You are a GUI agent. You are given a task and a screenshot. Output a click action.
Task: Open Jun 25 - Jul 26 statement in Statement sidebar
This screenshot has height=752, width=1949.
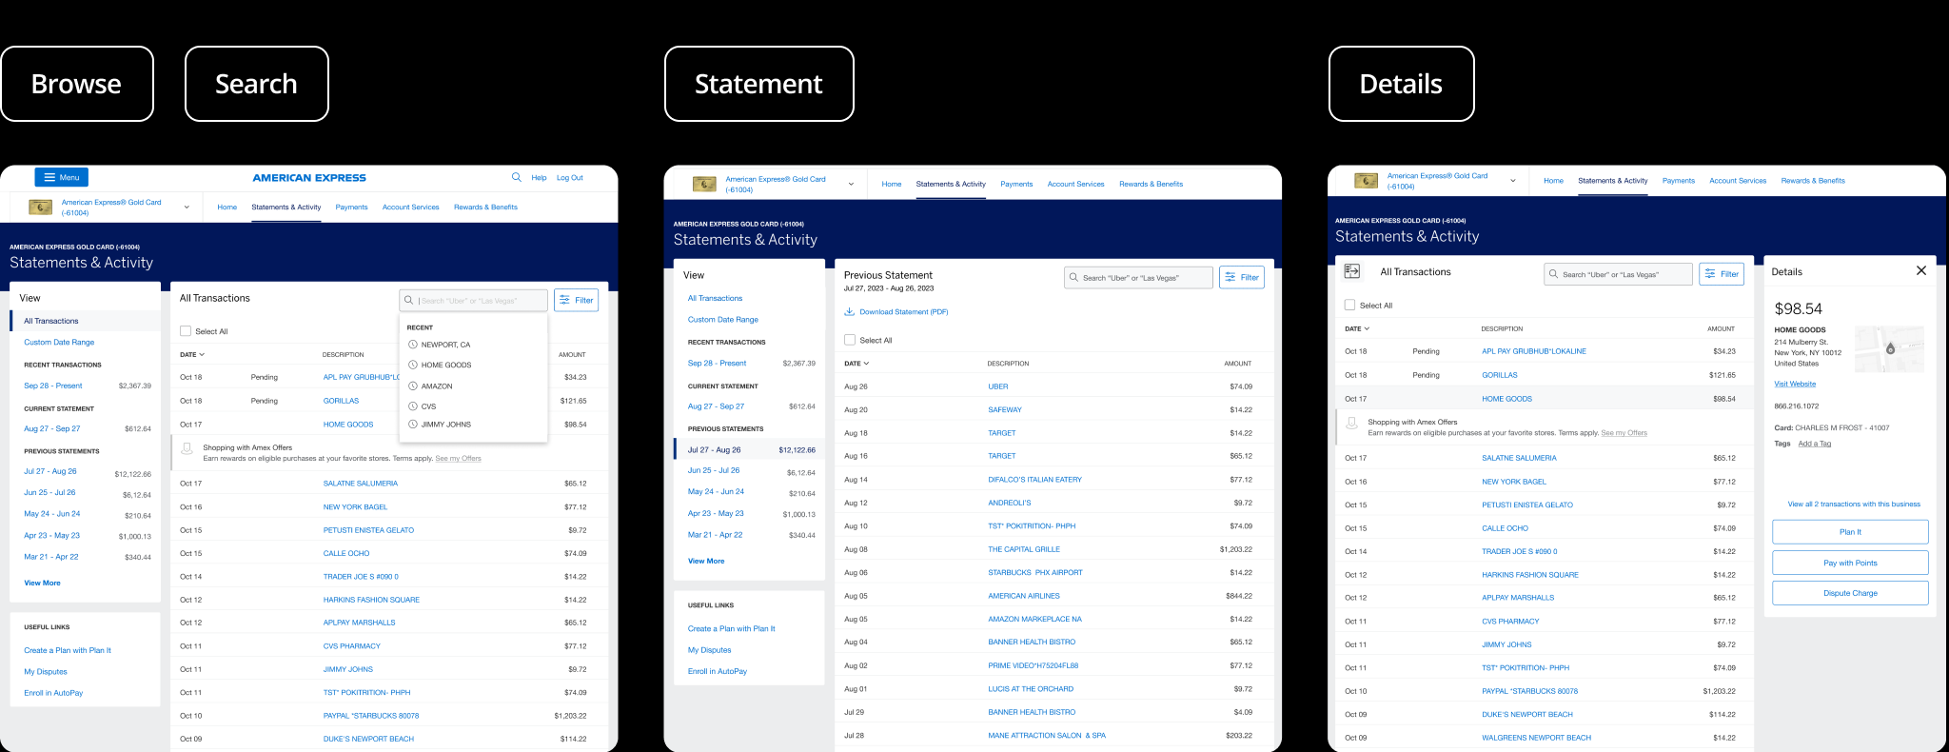pyautogui.click(x=714, y=470)
